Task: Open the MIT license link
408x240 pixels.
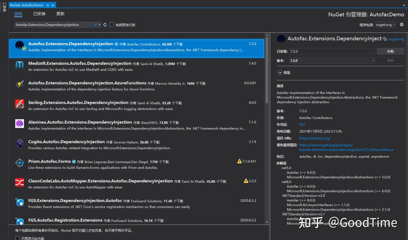Action: pos(302,124)
